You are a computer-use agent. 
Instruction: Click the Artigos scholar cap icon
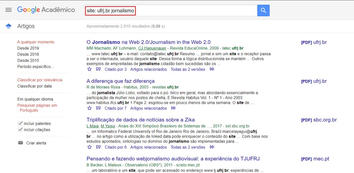pos(9,26)
